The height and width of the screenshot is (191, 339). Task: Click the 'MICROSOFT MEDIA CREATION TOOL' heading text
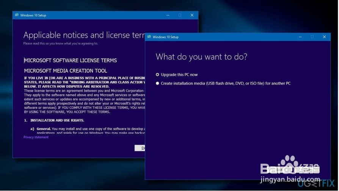(66, 71)
